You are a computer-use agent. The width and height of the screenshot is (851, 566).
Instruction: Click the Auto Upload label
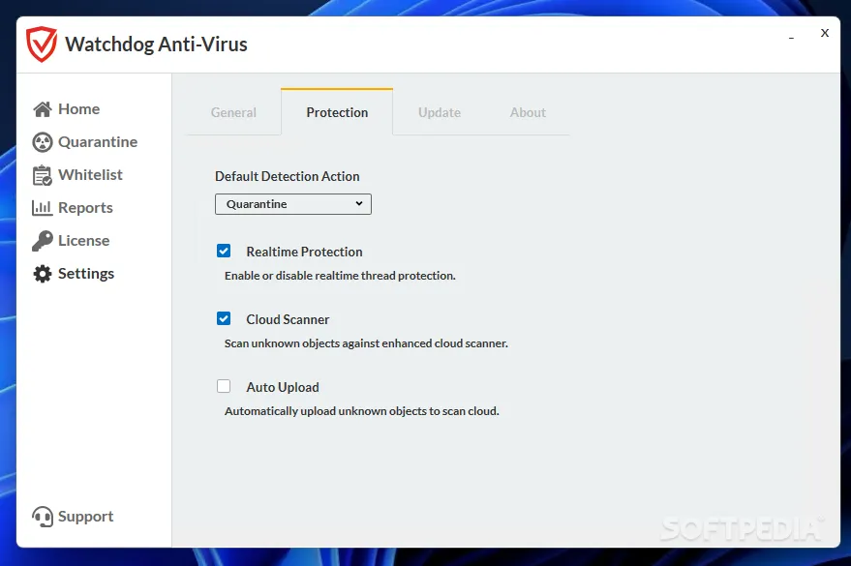click(283, 388)
